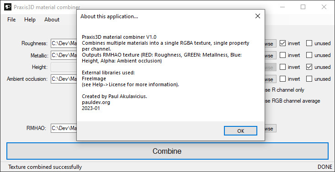Click the "see Help->License" information line
Viewport: 335px width, 172px height.
pos(130,84)
